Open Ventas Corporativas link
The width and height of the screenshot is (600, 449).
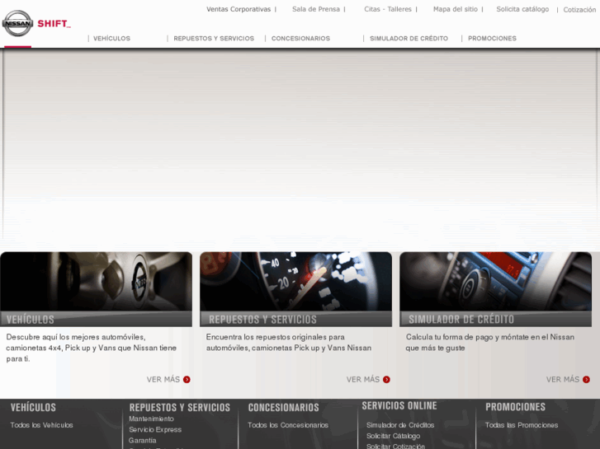[239, 9]
